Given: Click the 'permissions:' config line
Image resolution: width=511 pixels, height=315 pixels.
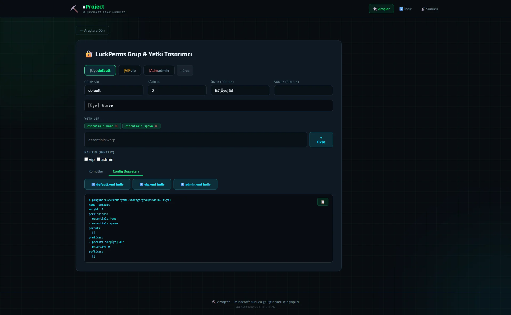Looking at the screenshot, I should [x=98, y=214].
